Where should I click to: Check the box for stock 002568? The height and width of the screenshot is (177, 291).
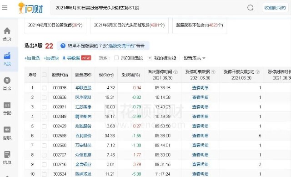(x=44, y=136)
